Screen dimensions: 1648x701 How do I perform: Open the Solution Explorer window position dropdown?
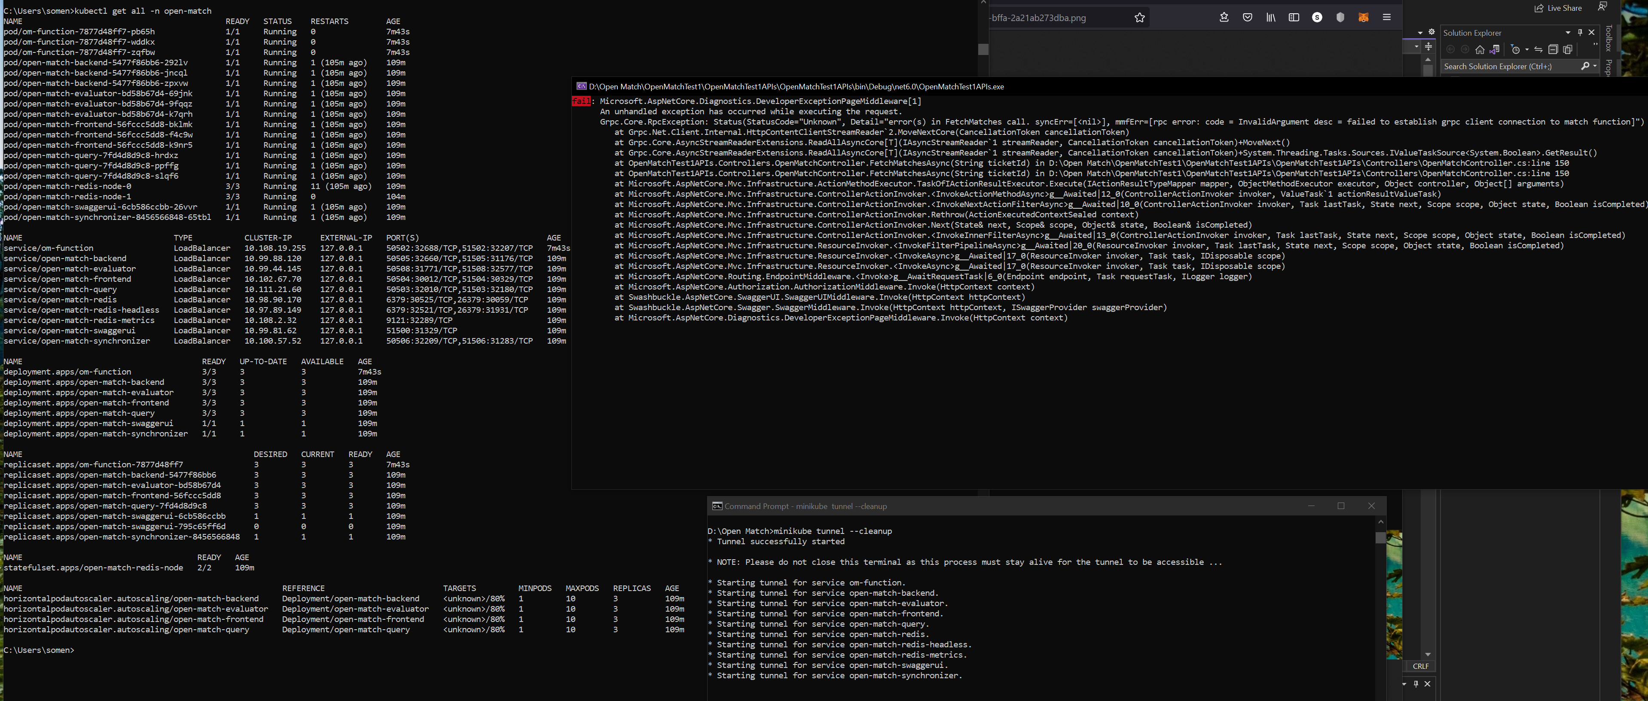tap(1568, 33)
